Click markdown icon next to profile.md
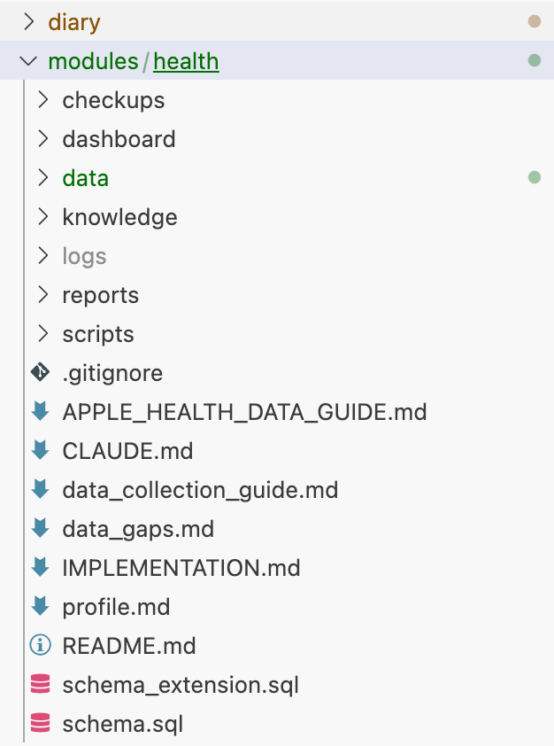Viewport: 554px width, 746px height. pyautogui.click(x=40, y=607)
